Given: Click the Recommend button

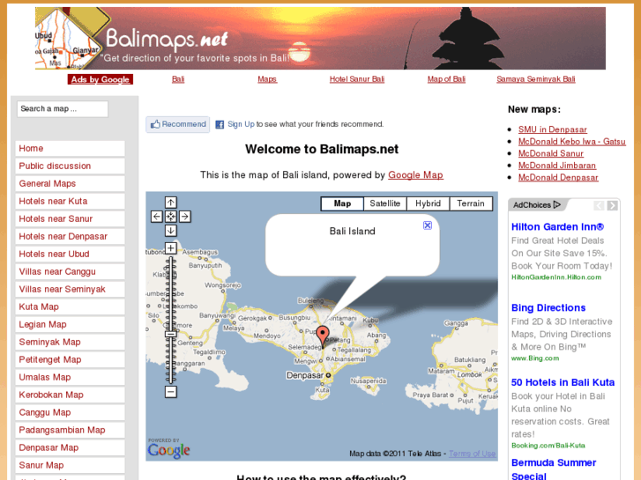Looking at the screenshot, I should pyautogui.click(x=178, y=124).
